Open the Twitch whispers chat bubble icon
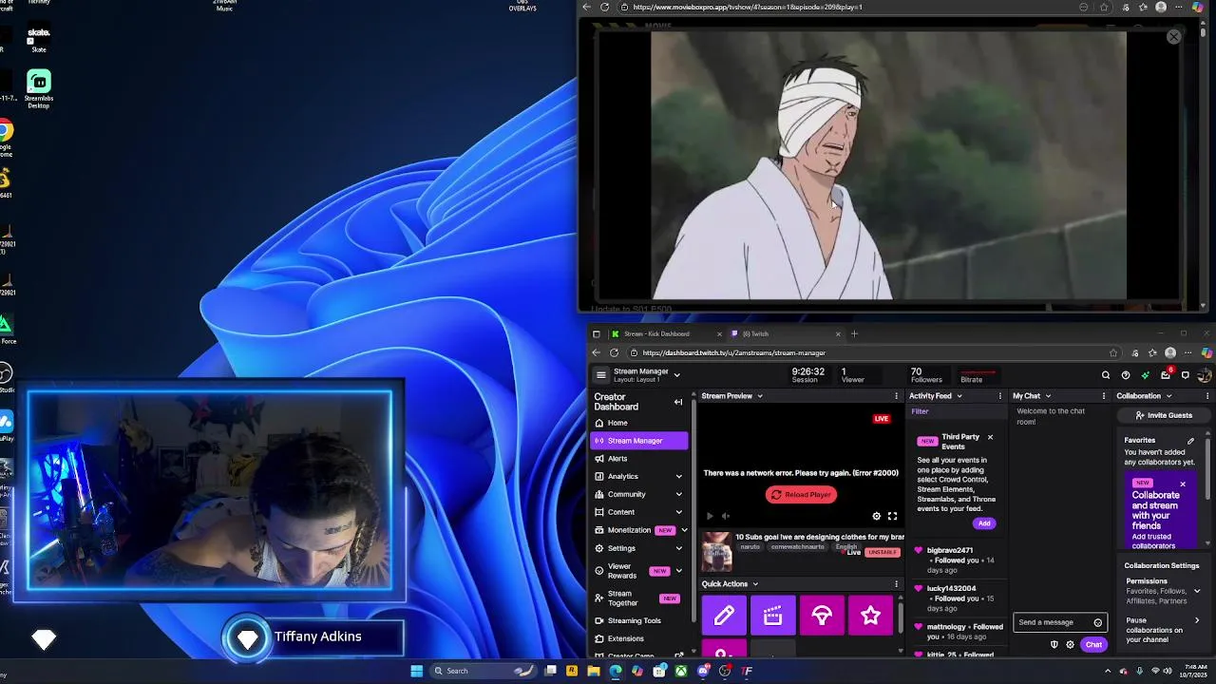The width and height of the screenshot is (1216, 684). tap(1186, 375)
